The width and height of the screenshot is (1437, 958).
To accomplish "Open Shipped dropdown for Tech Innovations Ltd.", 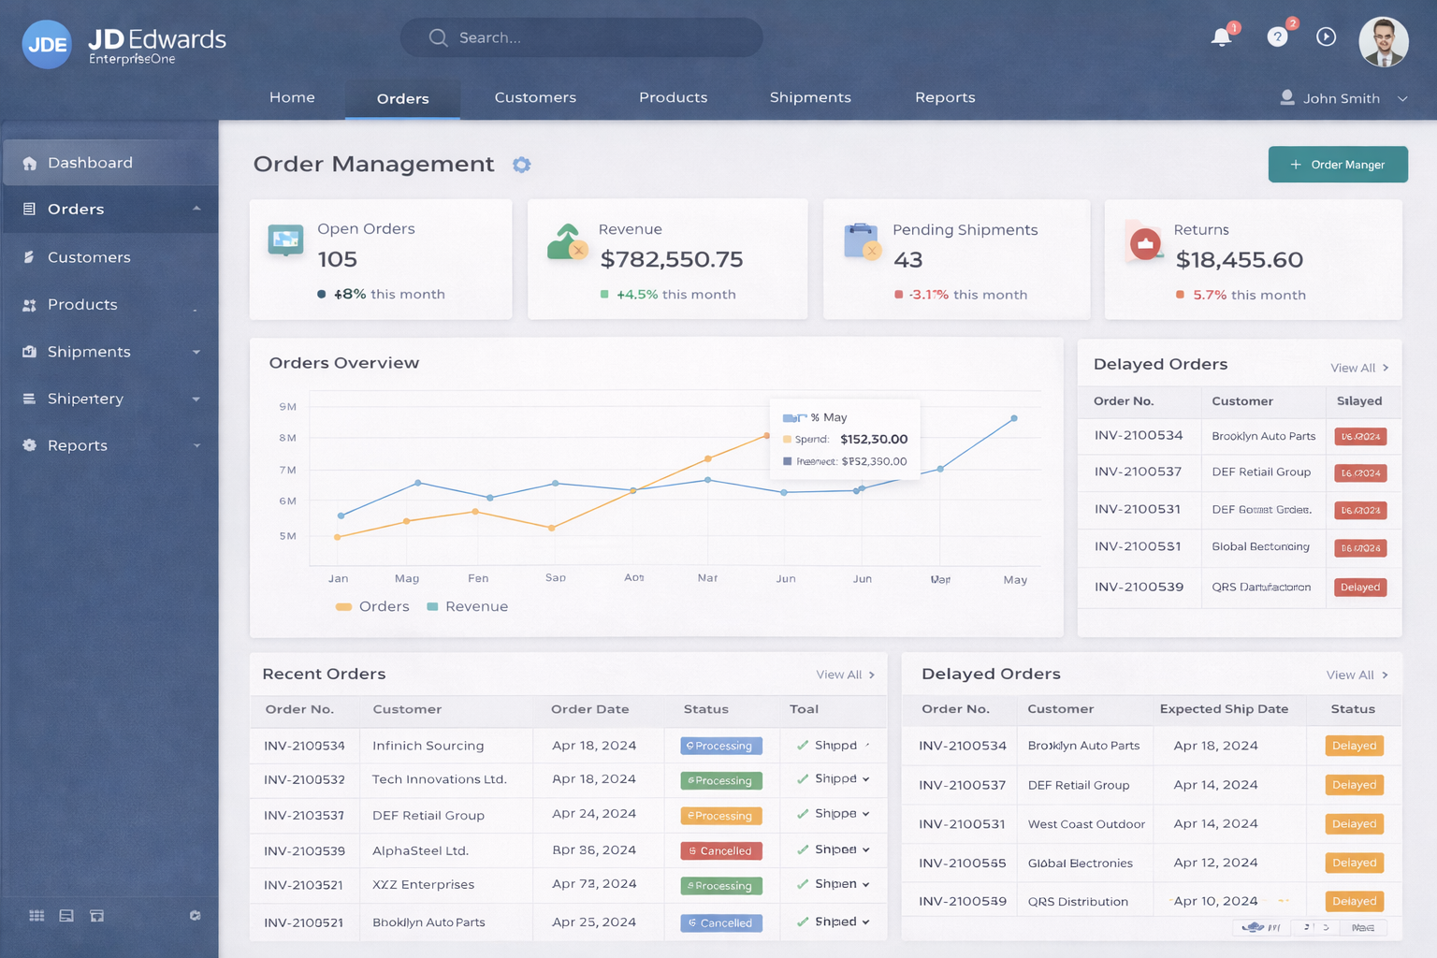I will click(x=865, y=779).
